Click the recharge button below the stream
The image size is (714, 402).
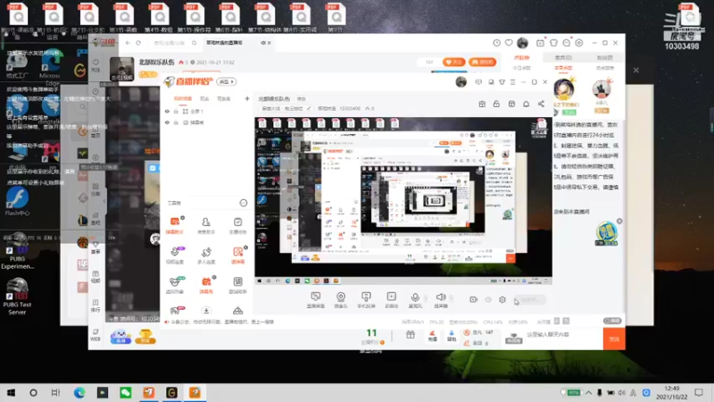tap(433, 336)
